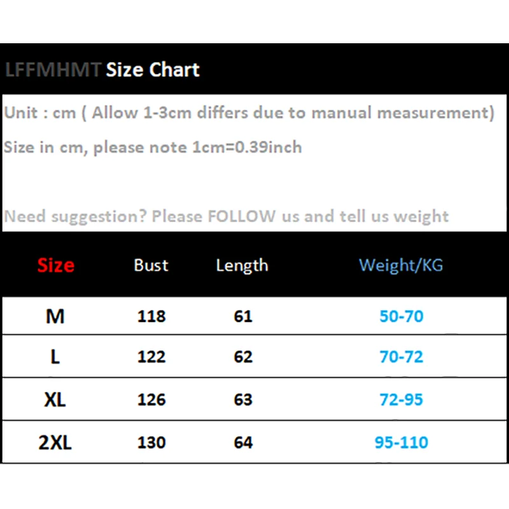Click the length value 61
This screenshot has height=509, width=509.
(x=243, y=316)
